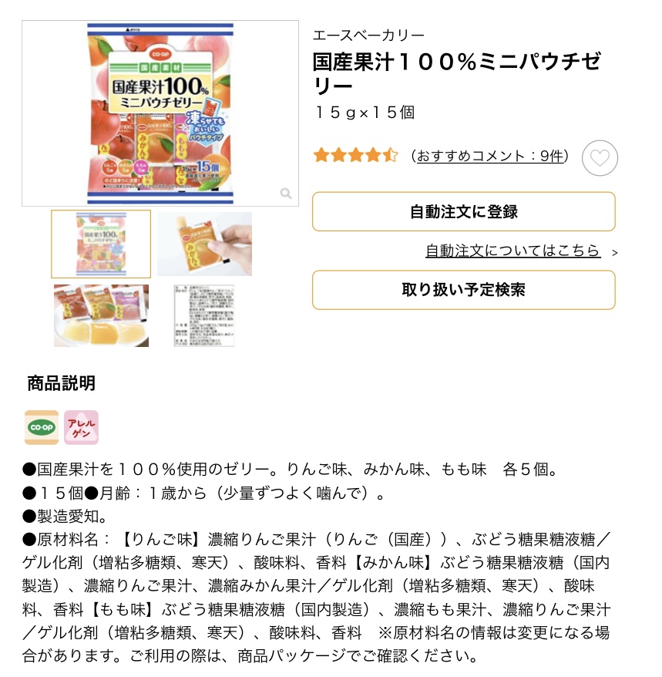Click the pink アレルゲン allergen badge

pos(81,427)
